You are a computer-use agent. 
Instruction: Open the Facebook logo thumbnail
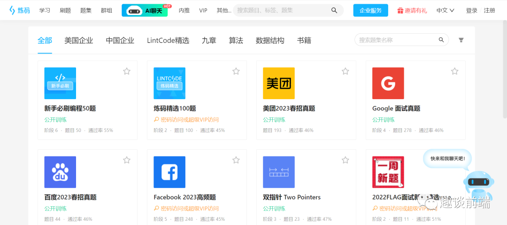(169, 172)
